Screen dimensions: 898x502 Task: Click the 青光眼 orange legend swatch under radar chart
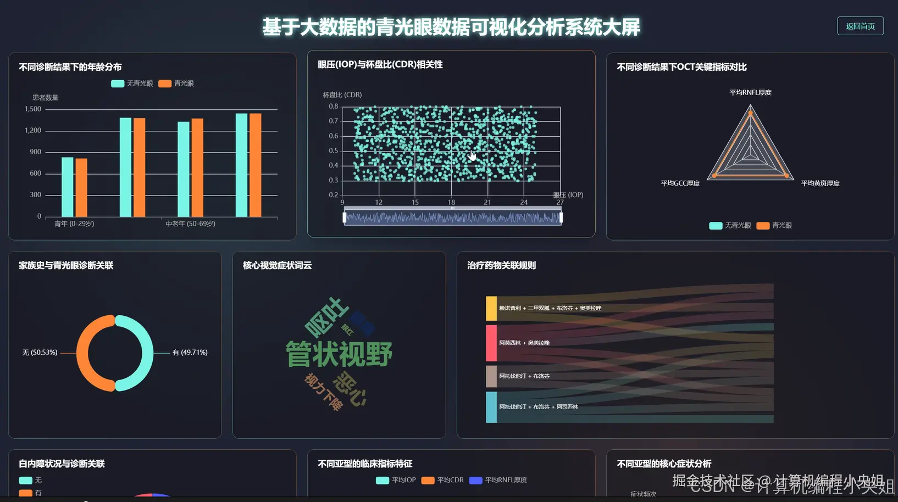click(762, 225)
